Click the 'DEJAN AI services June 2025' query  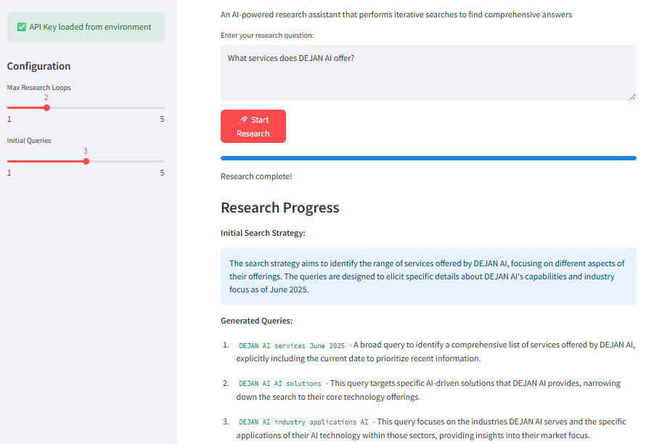click(292, 345)
